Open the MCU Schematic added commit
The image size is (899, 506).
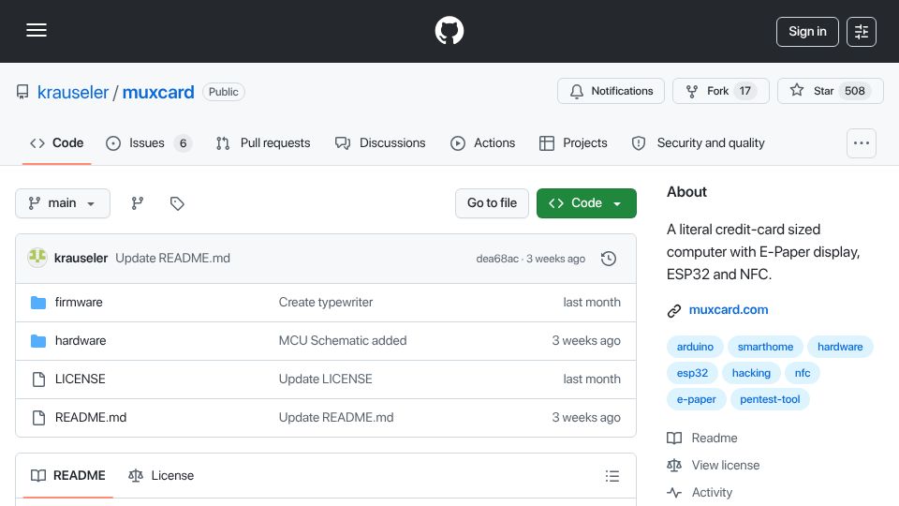coord(343,341)
